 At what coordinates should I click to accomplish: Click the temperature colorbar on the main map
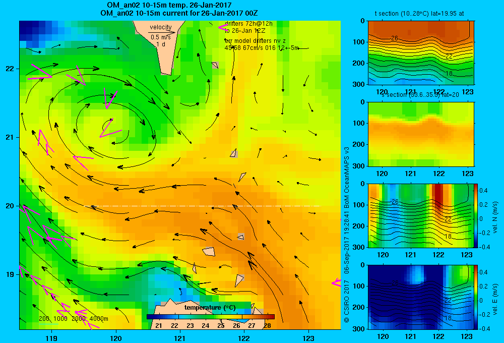211,317
